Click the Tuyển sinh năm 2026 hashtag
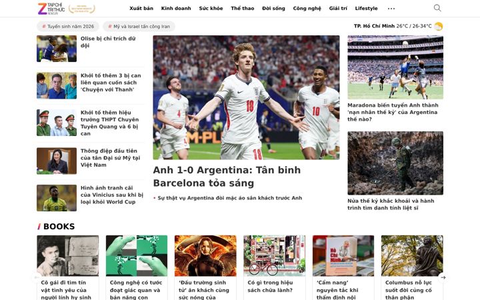480x300 pixels. (68, 26)
